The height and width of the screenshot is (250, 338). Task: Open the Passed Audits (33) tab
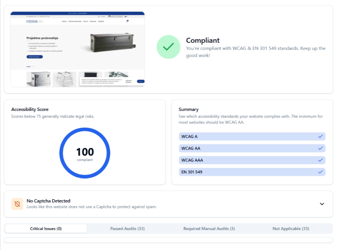[x=128, y=228]
